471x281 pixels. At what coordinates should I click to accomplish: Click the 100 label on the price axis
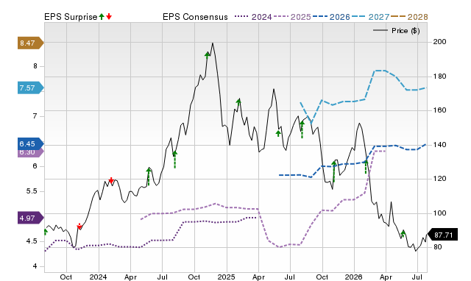point(439,213)
